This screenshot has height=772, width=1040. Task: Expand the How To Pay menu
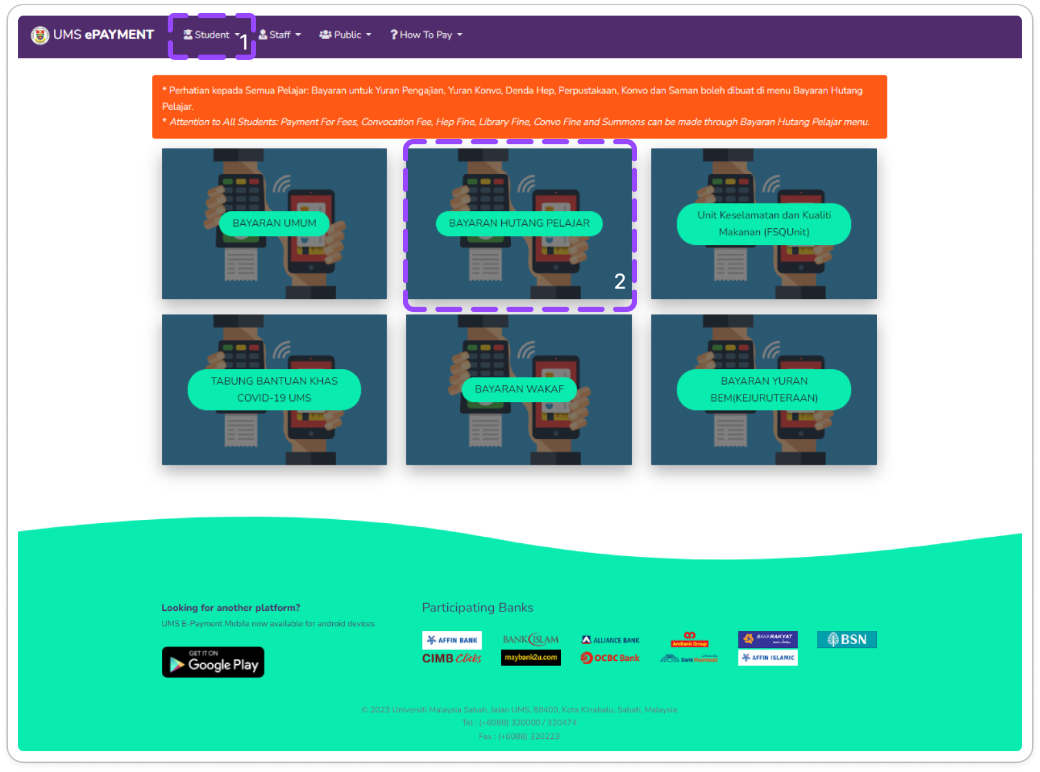click(426, 35)
